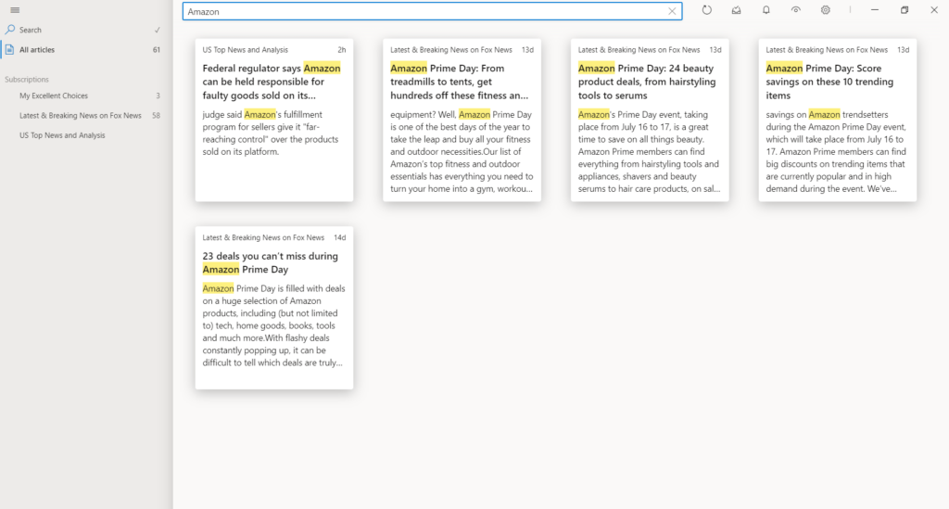Open settings gear icon
Image resolution: width=949 pixels, height=509 pixels.
[825, 10]
